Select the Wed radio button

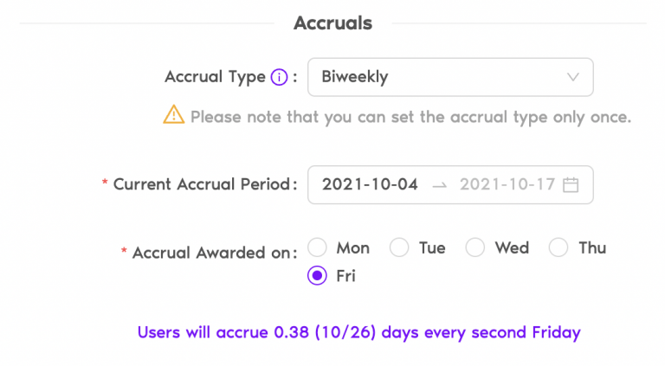coord(475,247)
